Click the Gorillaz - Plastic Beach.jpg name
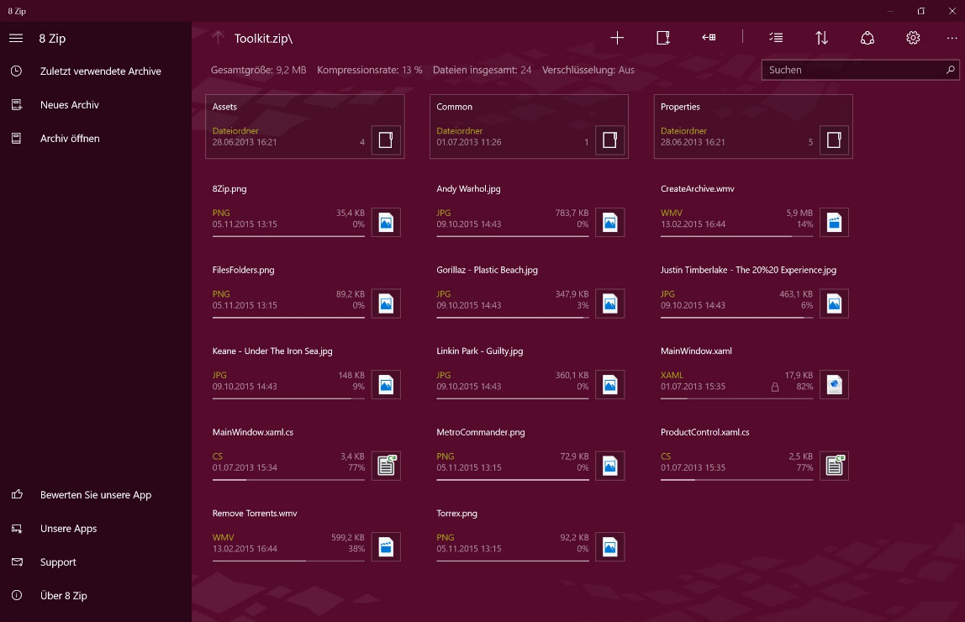Image resolution: width=965 pixels, height=622 pixels. click(487, 270)
